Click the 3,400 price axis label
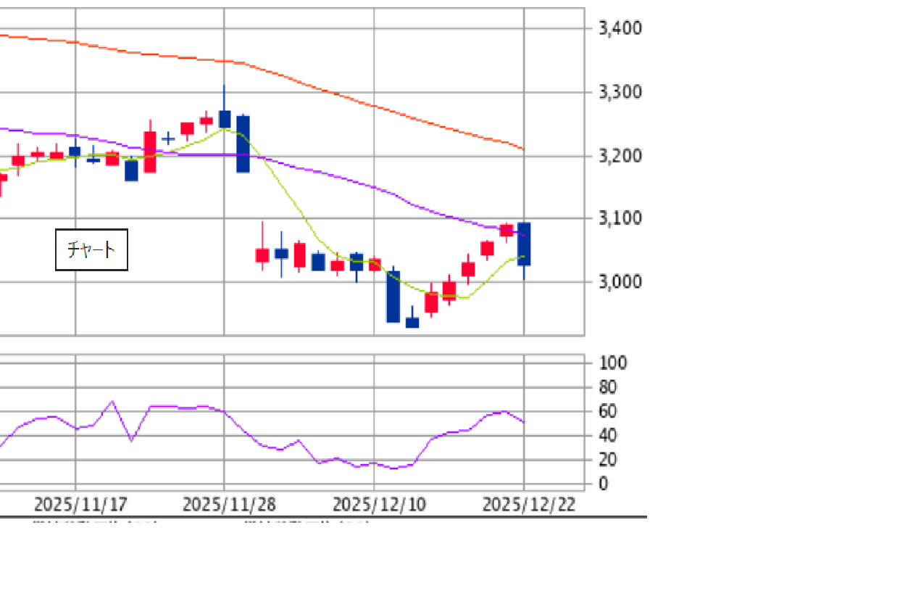913x591 pixels. 620,28
